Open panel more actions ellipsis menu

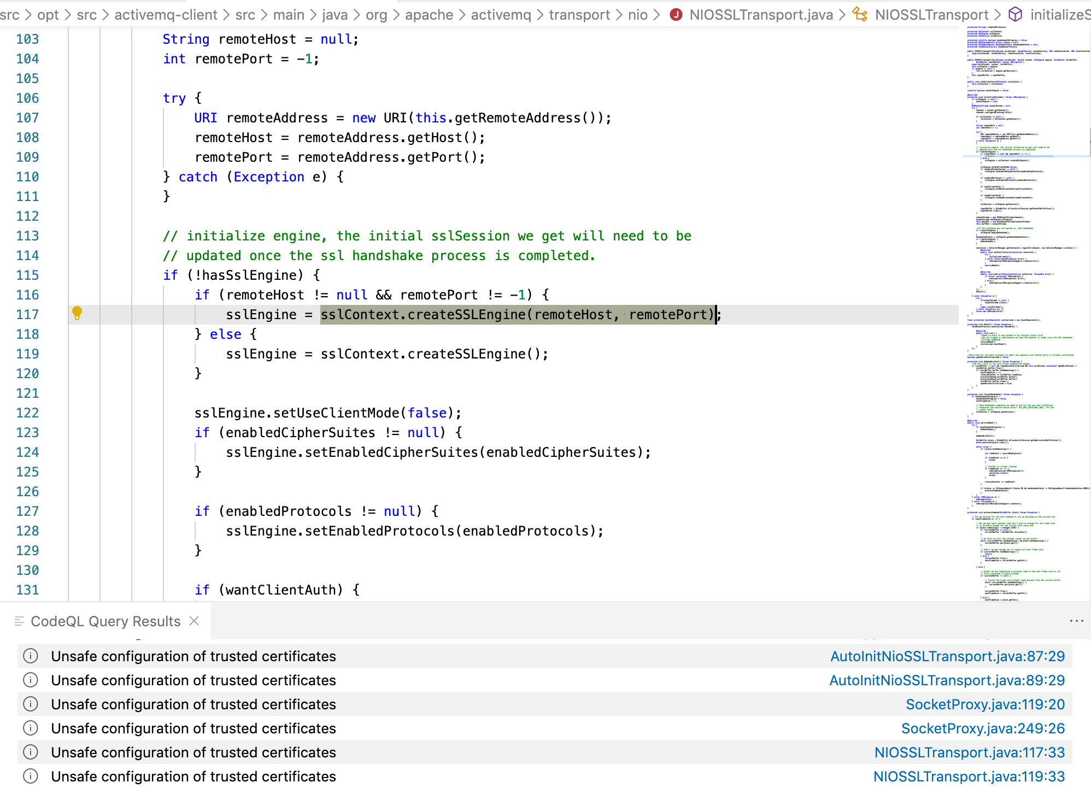(1076, 621)
